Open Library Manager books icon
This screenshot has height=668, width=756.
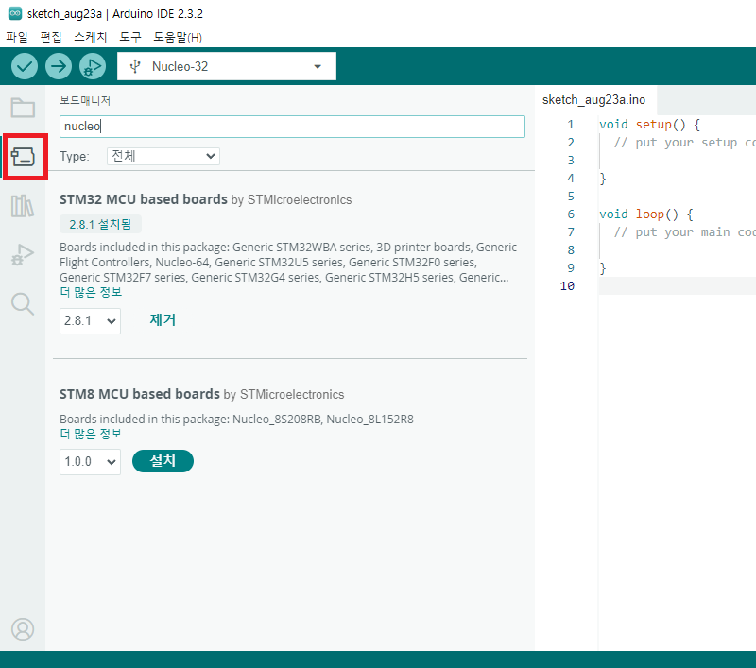[23, 206]
